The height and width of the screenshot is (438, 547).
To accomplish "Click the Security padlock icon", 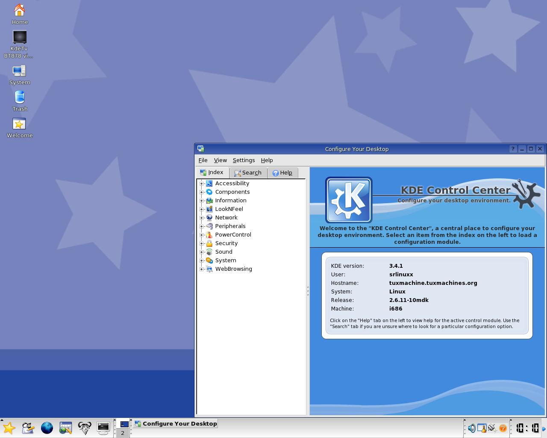I will tap(209, 243).
